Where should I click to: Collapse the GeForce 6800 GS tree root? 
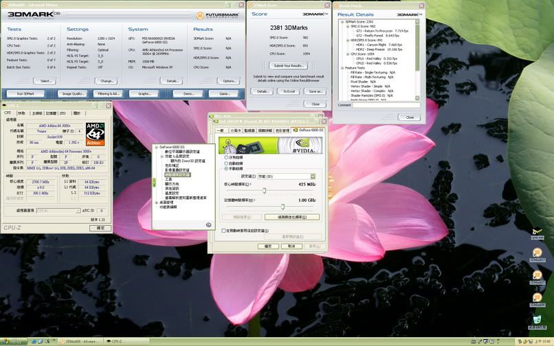coord(157,147)
